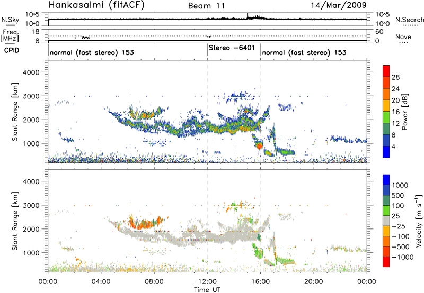Pick the light green 12-16 dB power colorbar segment
The height and width of the screenshot is (293, 424).
[x=386, y=117]
